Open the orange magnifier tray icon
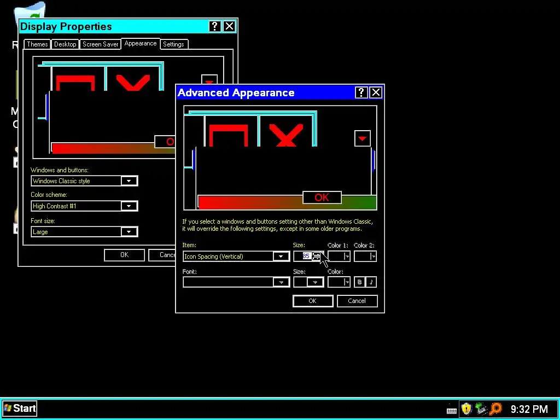 [x=496, y=409]
